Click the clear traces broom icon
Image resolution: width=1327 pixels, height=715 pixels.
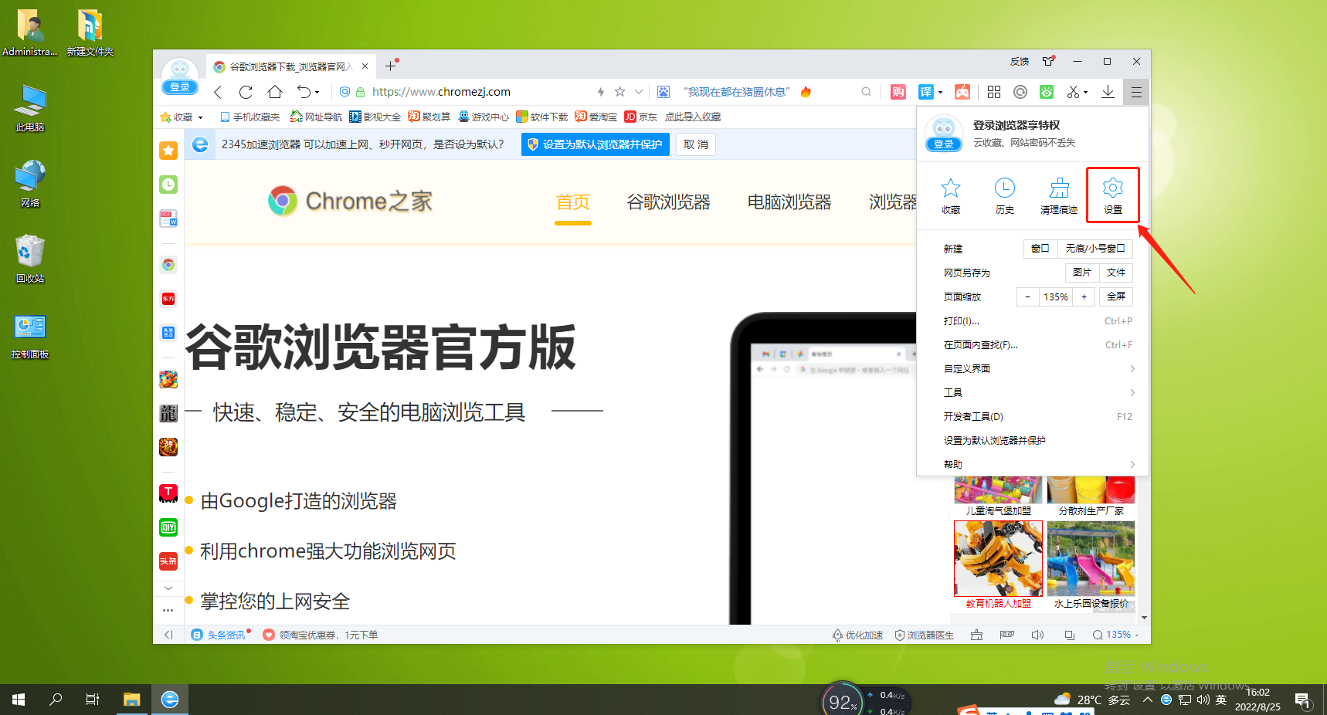(x=1059, y=195)
